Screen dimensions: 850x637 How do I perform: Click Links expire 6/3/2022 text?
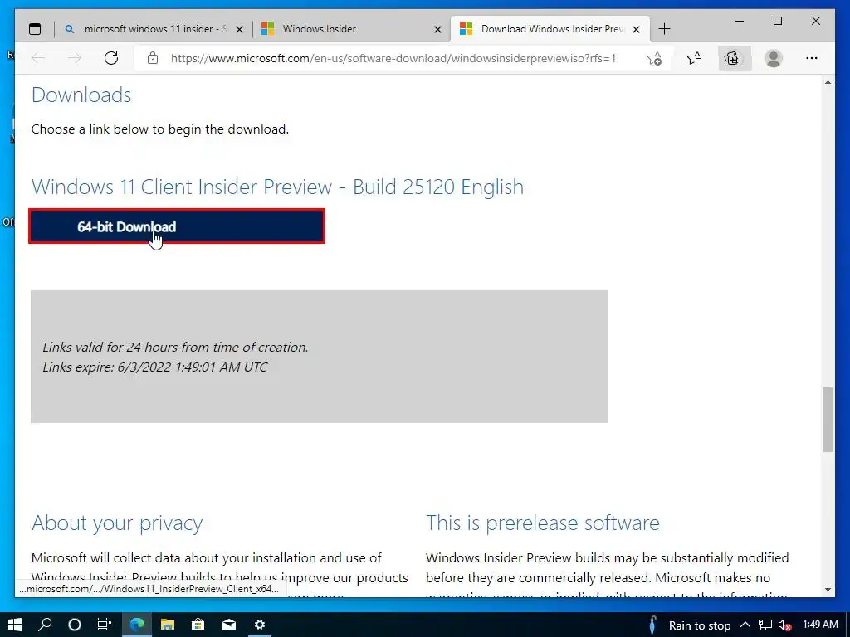155,367
